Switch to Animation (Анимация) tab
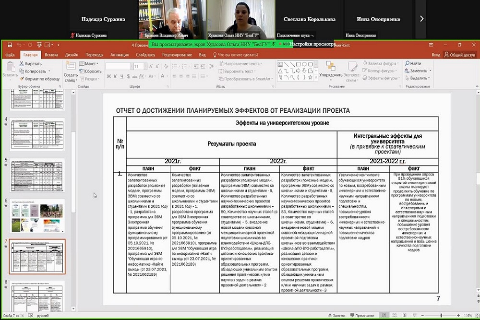The image size is (480, 320). (x=119, y=55)
